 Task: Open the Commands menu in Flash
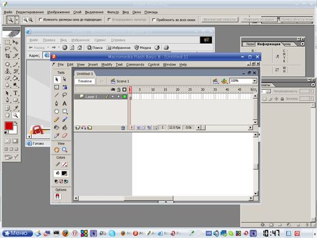(135, 65)
